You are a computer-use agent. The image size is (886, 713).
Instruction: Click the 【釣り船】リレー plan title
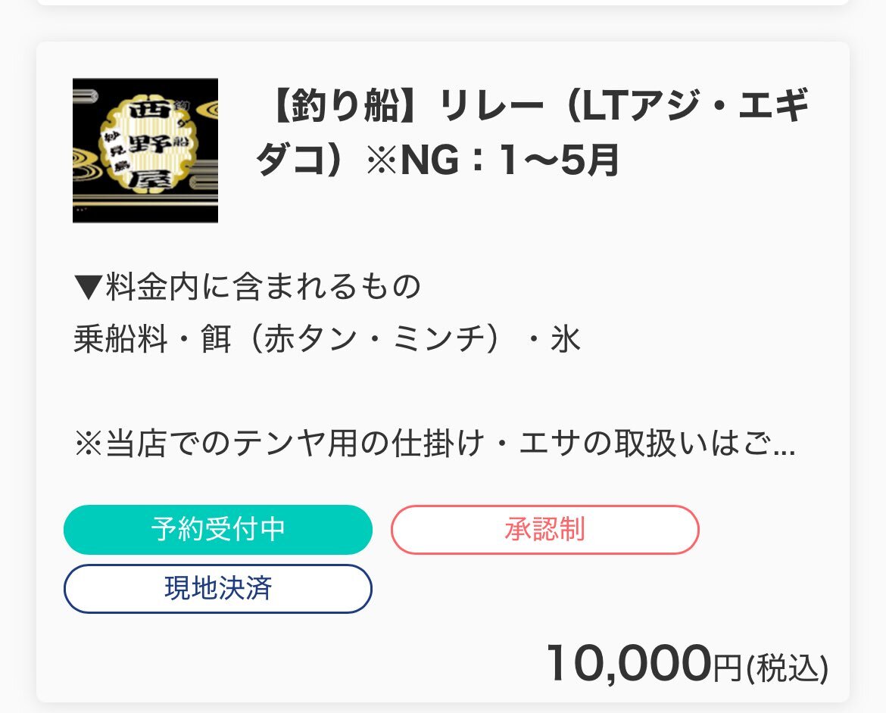click(x=532, y=132)
